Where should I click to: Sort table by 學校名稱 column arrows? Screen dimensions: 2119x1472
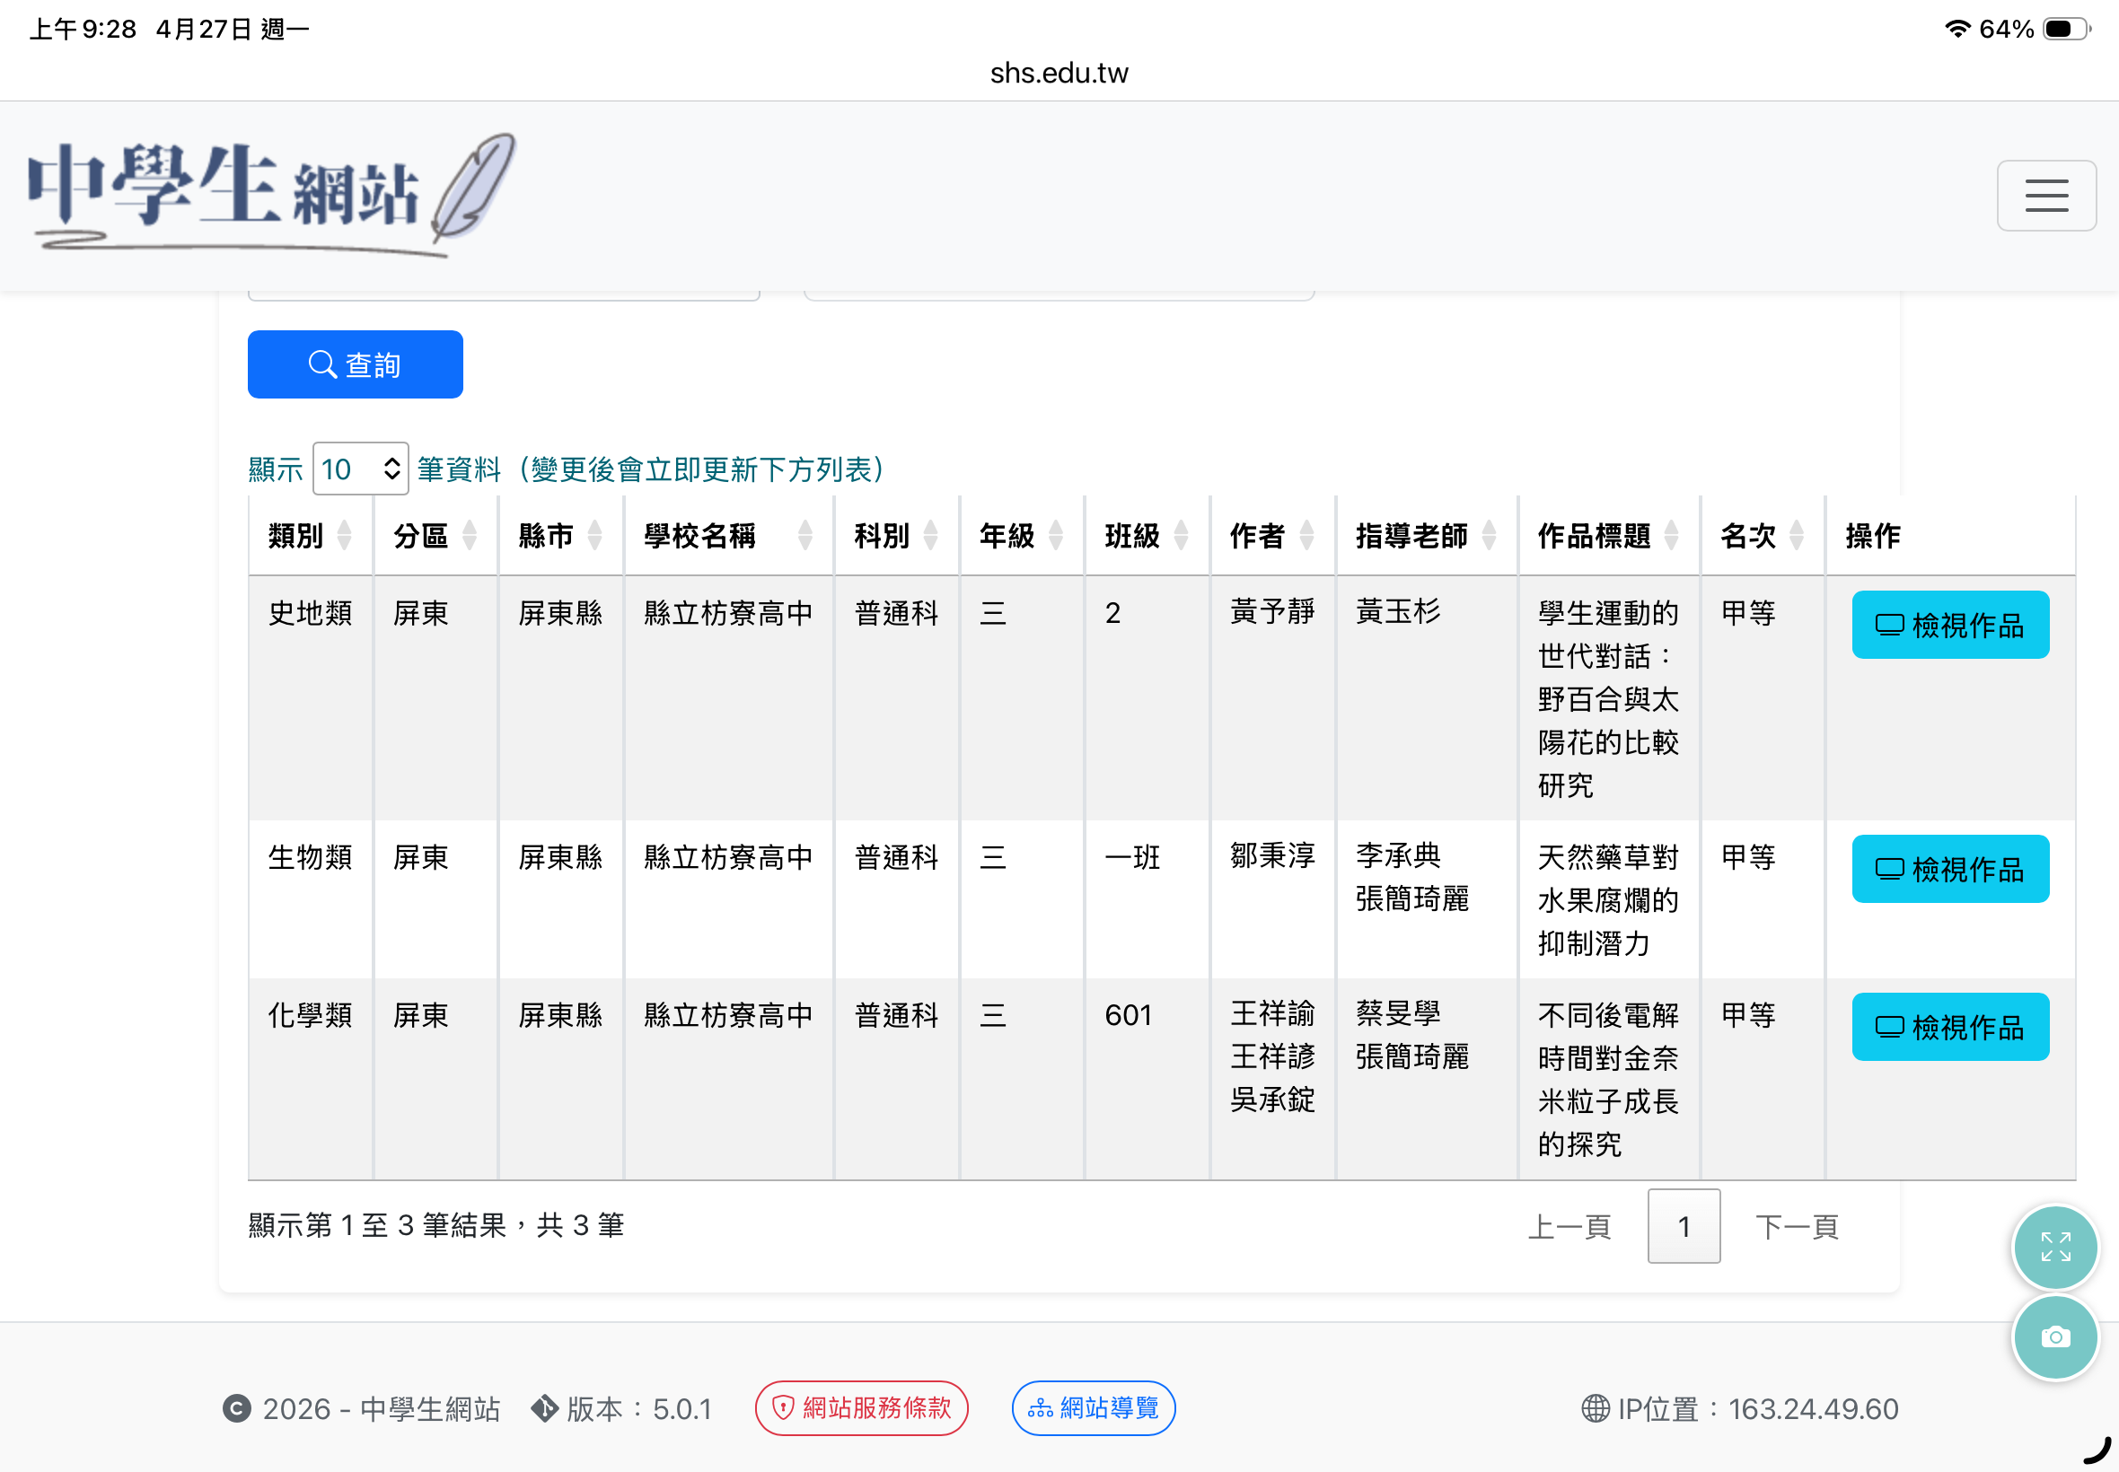805,535
